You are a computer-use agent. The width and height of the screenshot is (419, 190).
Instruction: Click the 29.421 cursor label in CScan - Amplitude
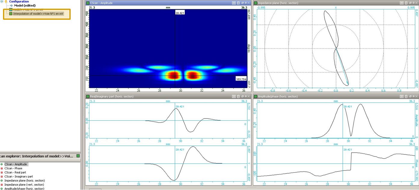pyautogui.click(x=180, y=13)
